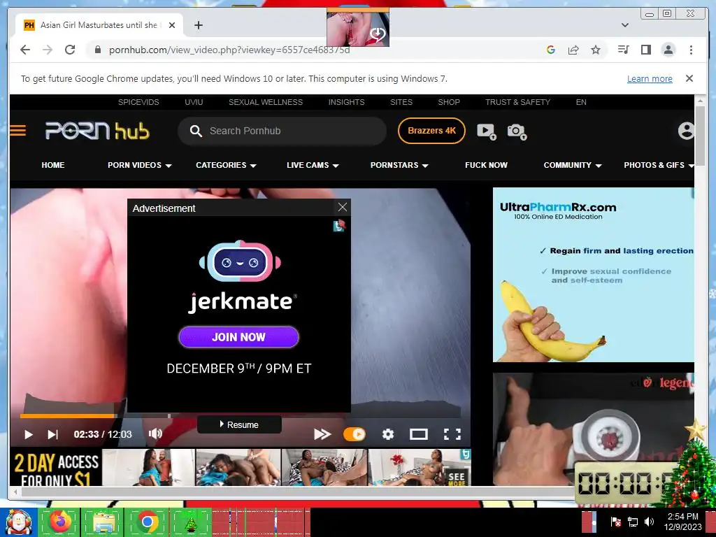Image resolution: width=716 pixels, height=537 pixels.
Task: Open the Chrome profile avatar
Action: [668, 50]
